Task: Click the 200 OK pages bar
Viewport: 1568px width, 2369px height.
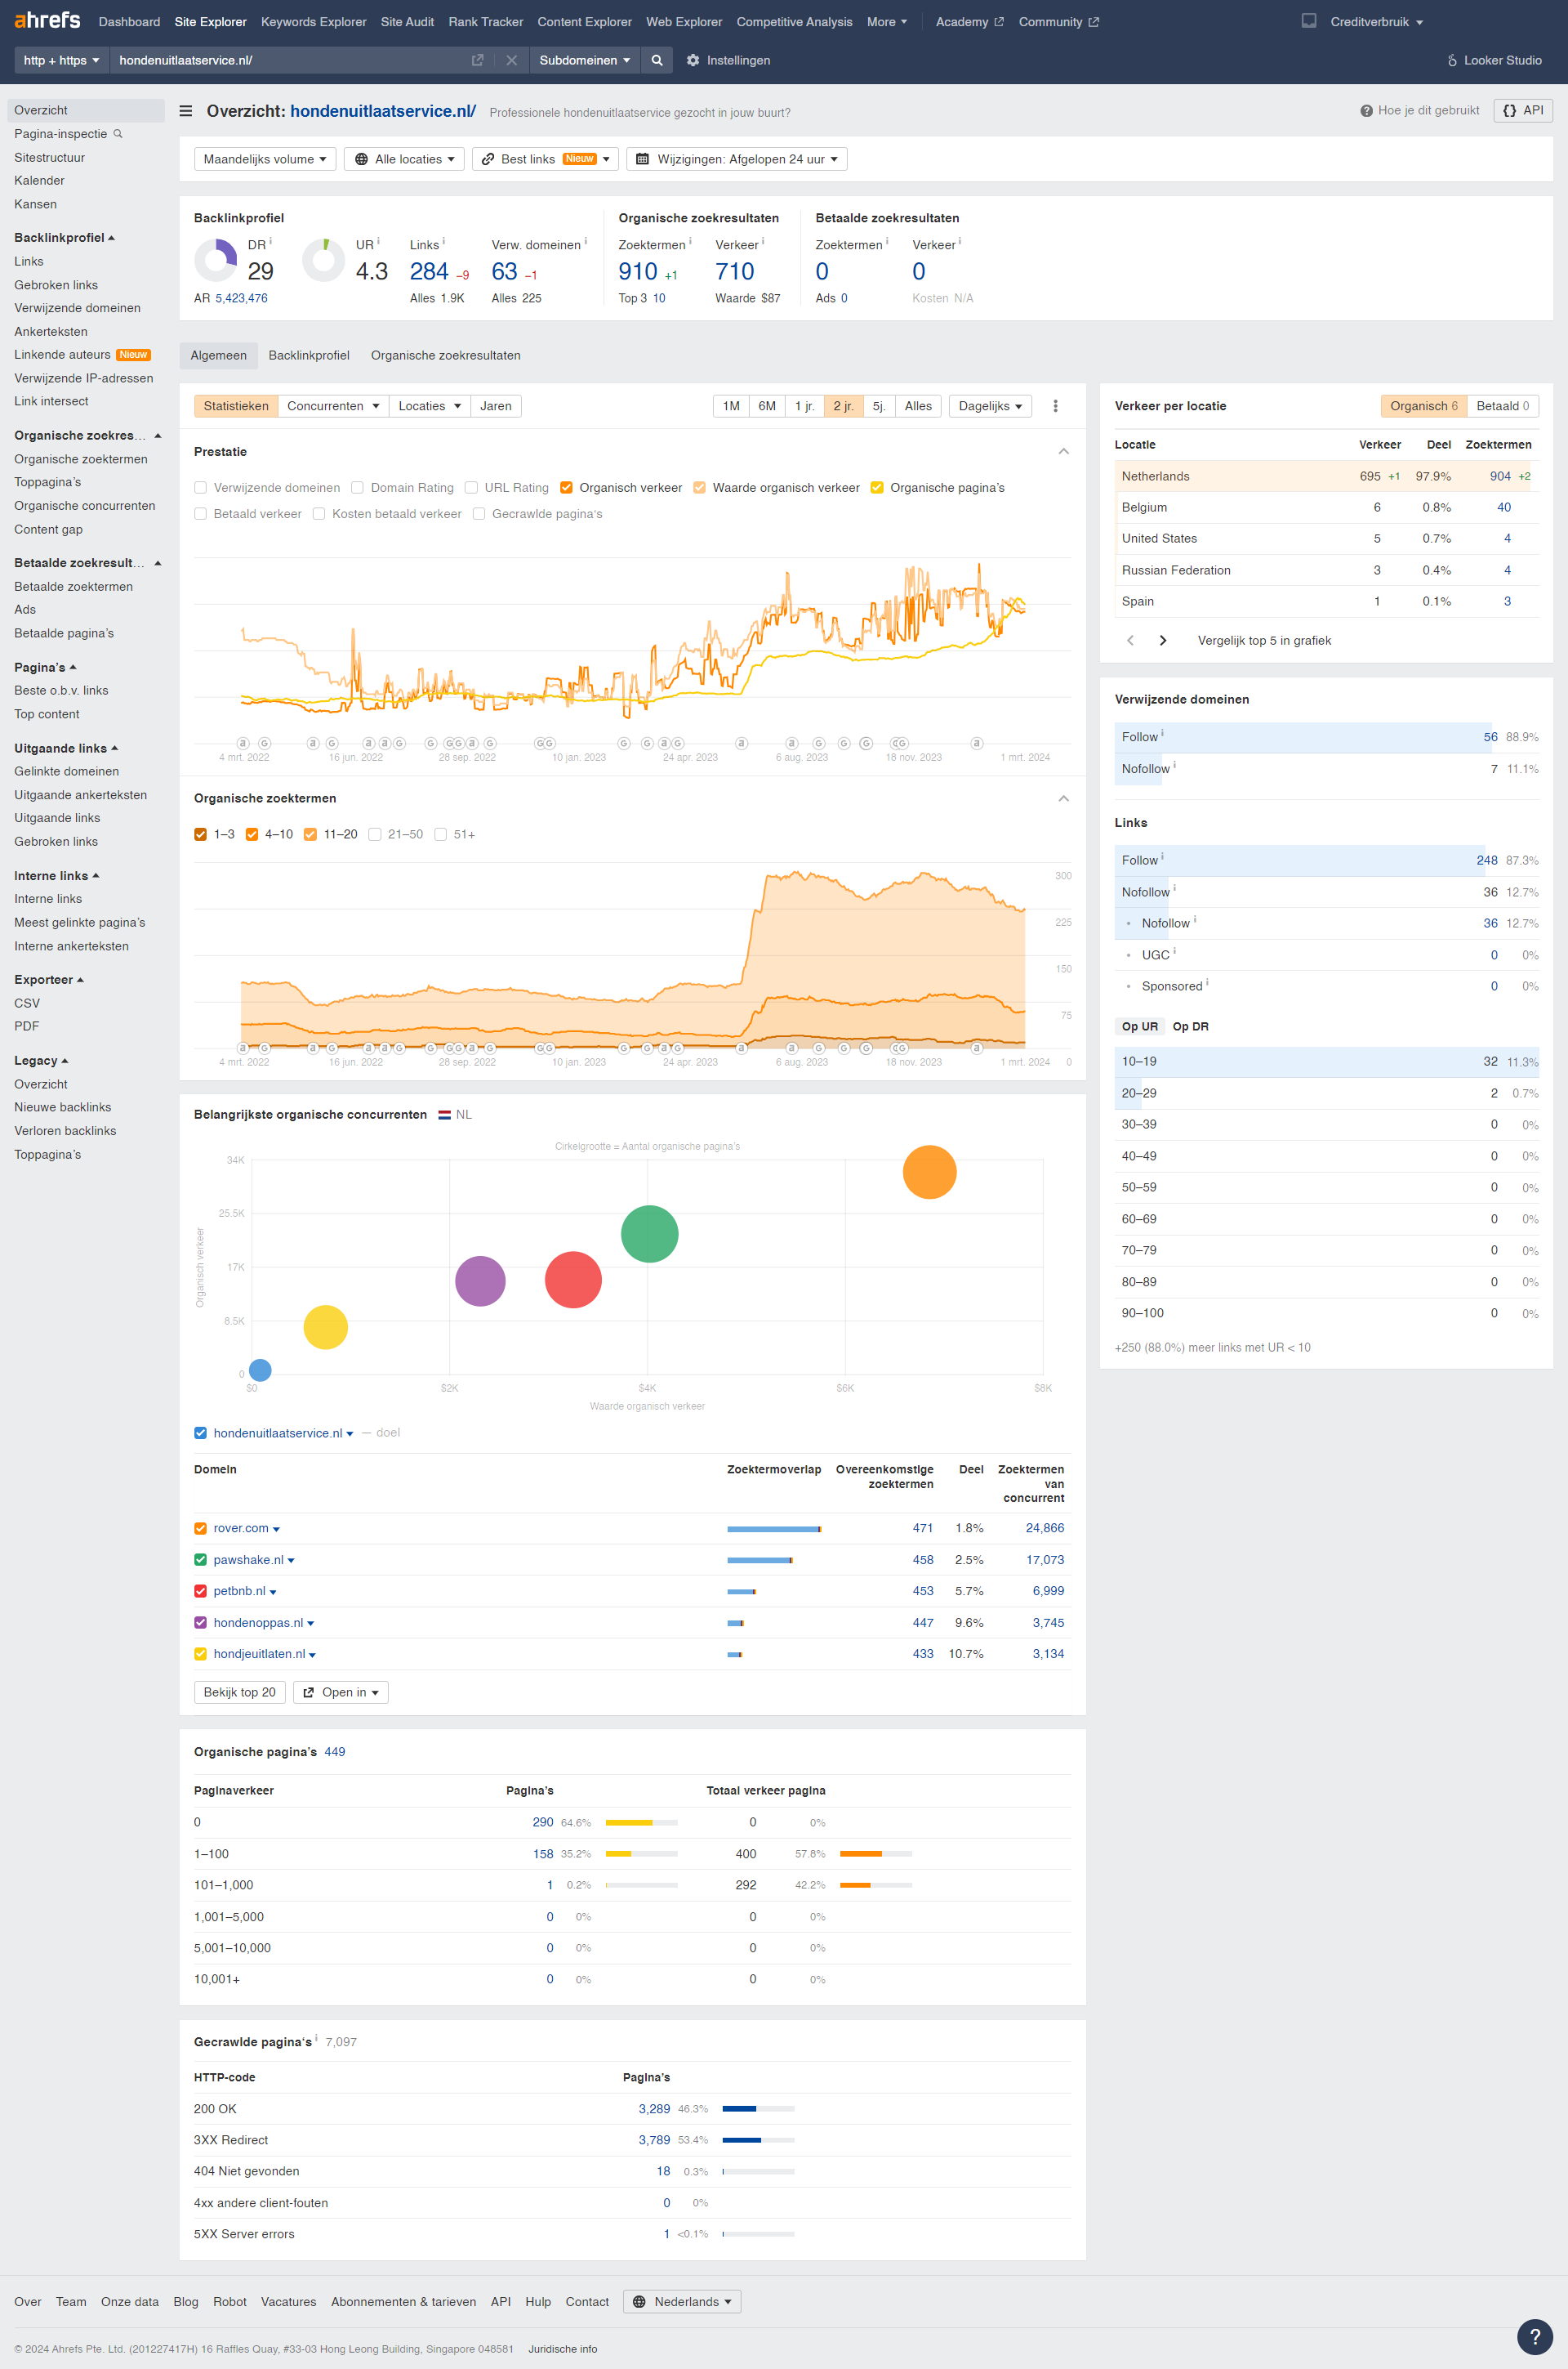Action: 758,2109
